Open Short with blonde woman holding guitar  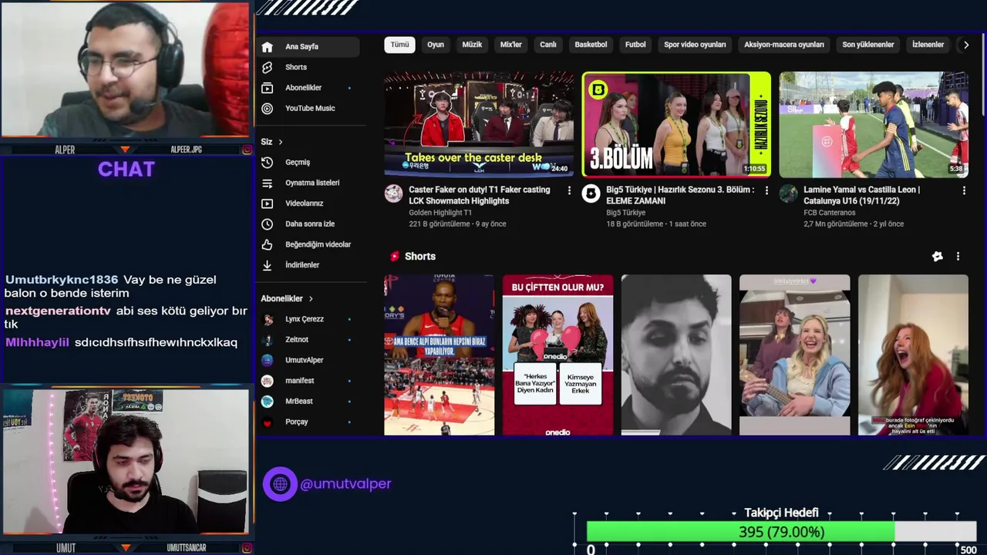pyautogui.click(x=794, y=355)
